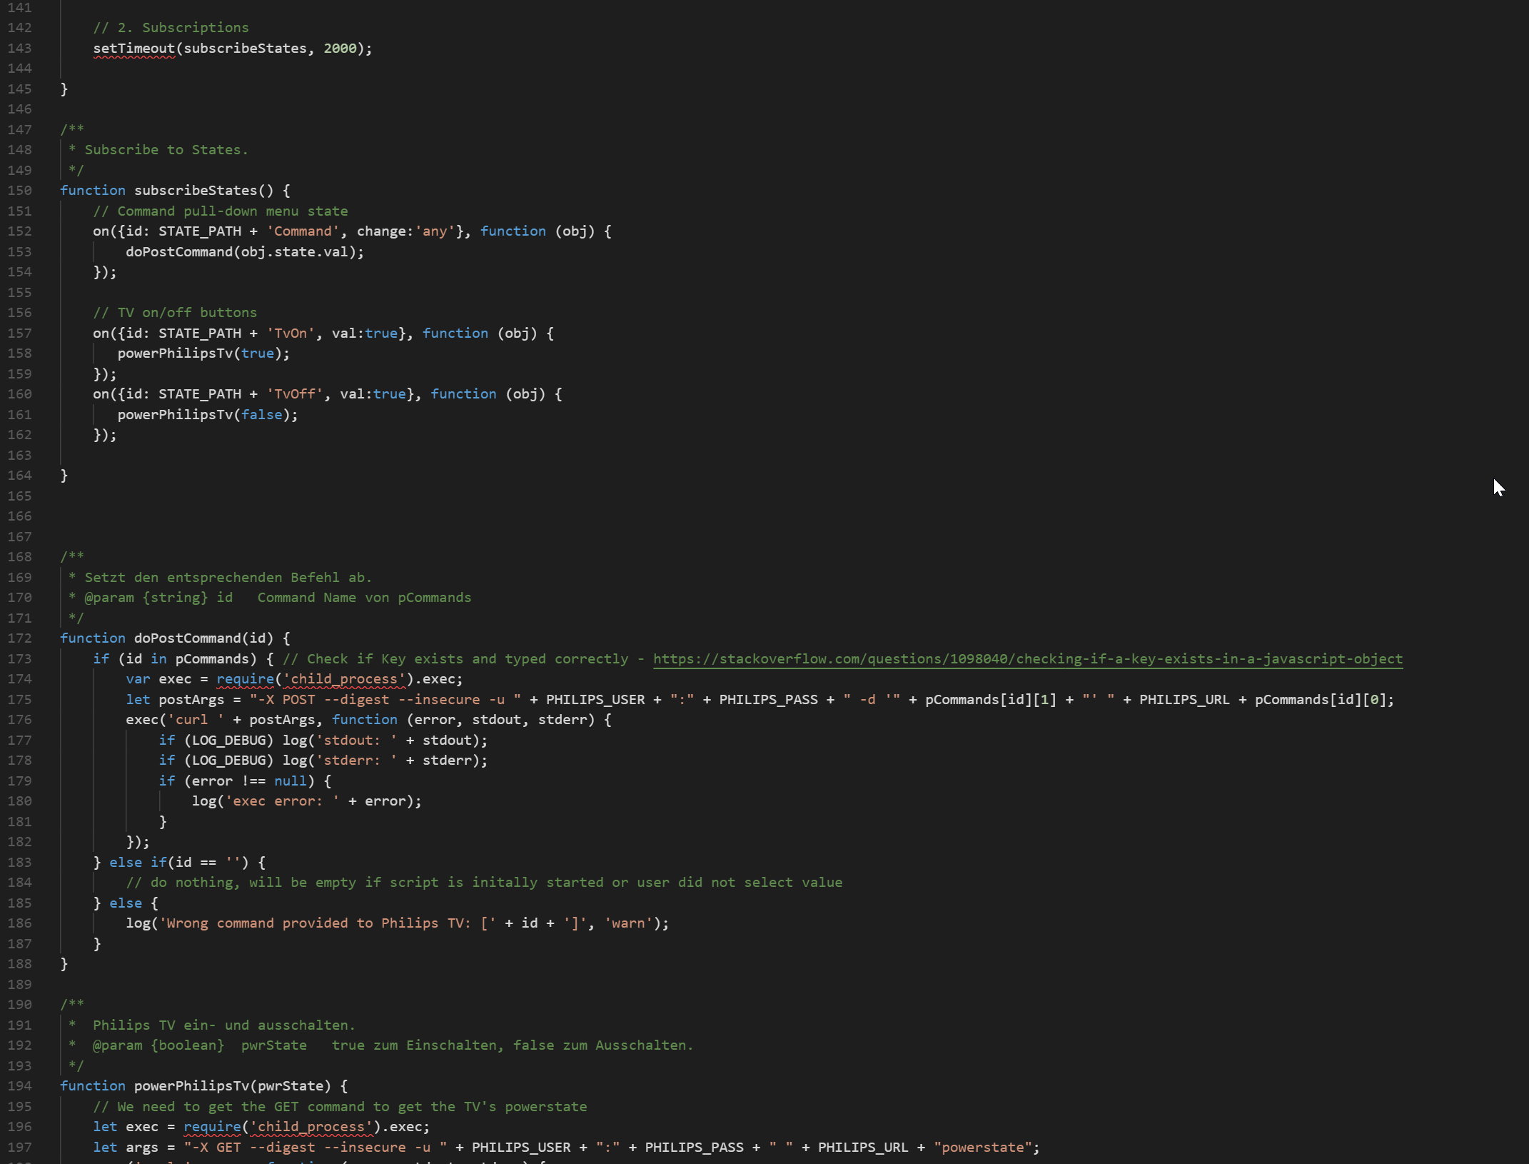
Task: Click the 'Command' string on line 152
Action: [x=303, y=231]
